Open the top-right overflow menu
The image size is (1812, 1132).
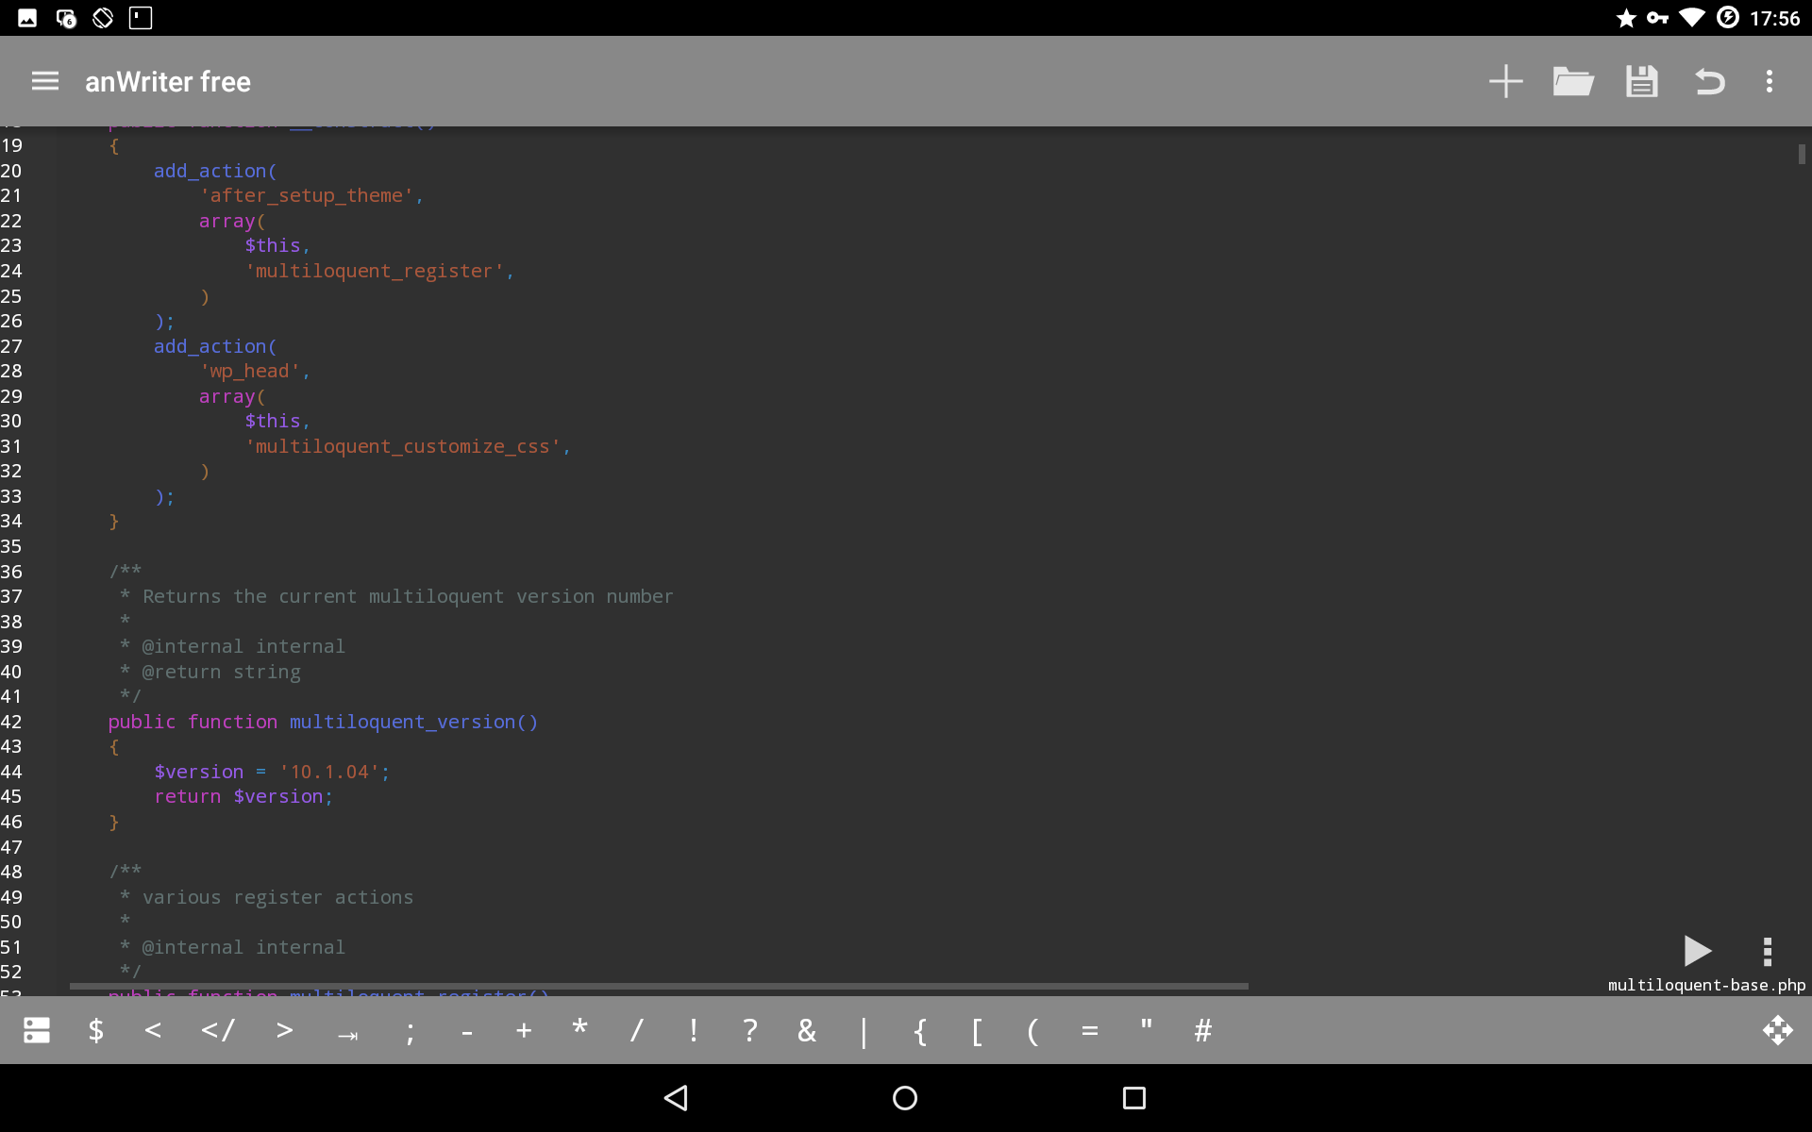click(1770, 81)
